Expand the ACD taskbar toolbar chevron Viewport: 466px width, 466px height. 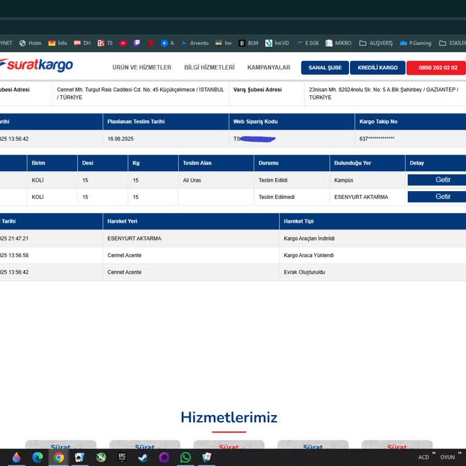pos(434,453)
